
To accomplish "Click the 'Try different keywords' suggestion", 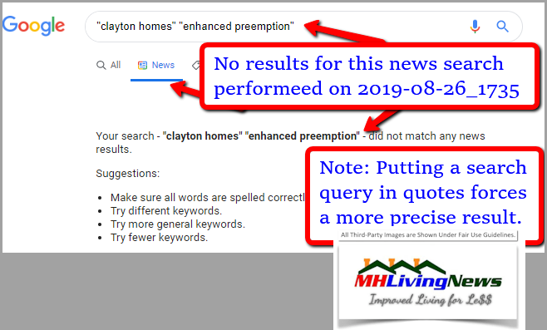I will pyautogui.click(x=166, y=210).
